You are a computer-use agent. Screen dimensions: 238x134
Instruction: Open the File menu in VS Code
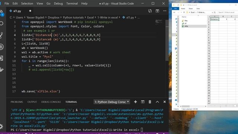(x=7, y=3)
